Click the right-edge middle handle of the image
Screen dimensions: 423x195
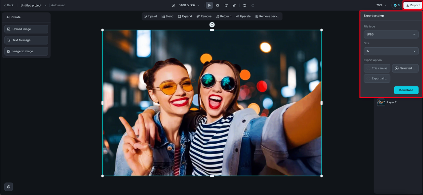point(322,103)
